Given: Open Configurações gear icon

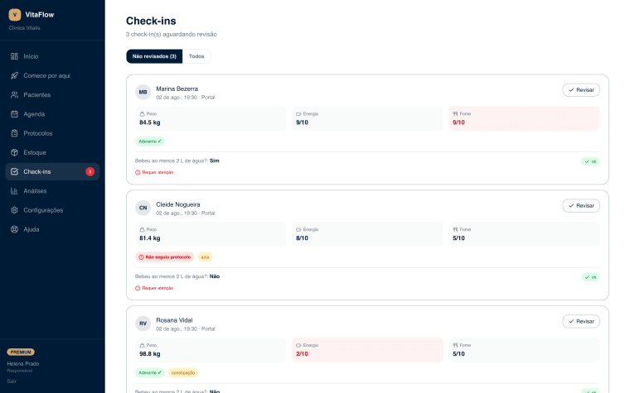Looking at the screenshot, I should [14, 210].
